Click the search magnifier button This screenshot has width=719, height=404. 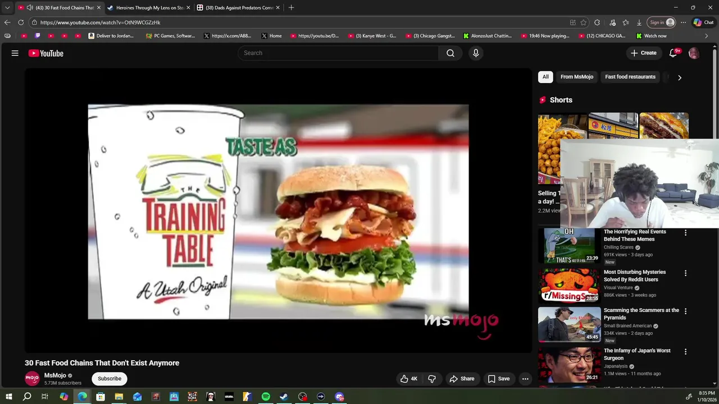pyautogui.click(x=450, y=53)
